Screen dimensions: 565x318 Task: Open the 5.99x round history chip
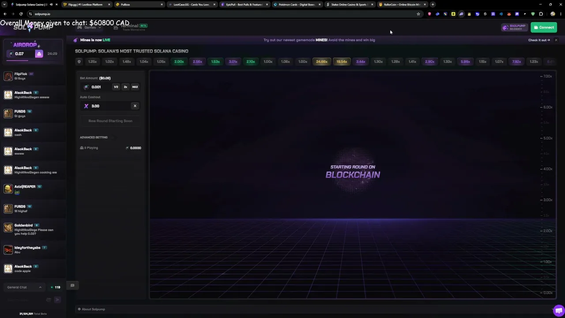pos(465,61)
